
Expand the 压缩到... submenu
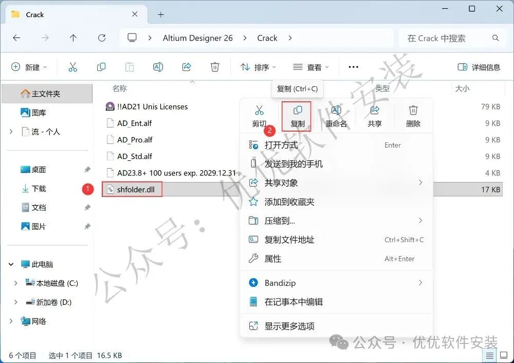420,221
